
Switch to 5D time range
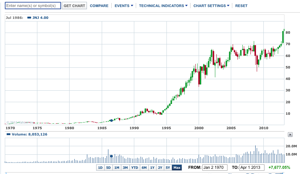tap(108, 168)
